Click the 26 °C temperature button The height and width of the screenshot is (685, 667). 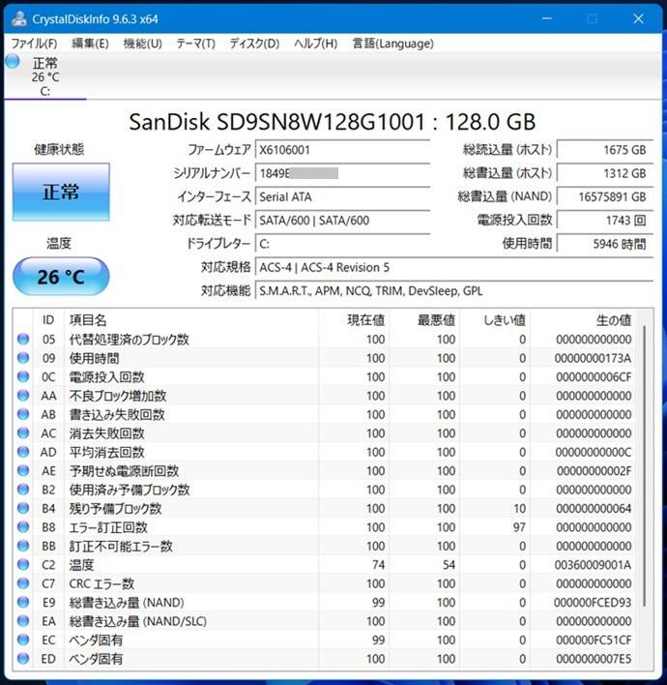tap(61, 277)
